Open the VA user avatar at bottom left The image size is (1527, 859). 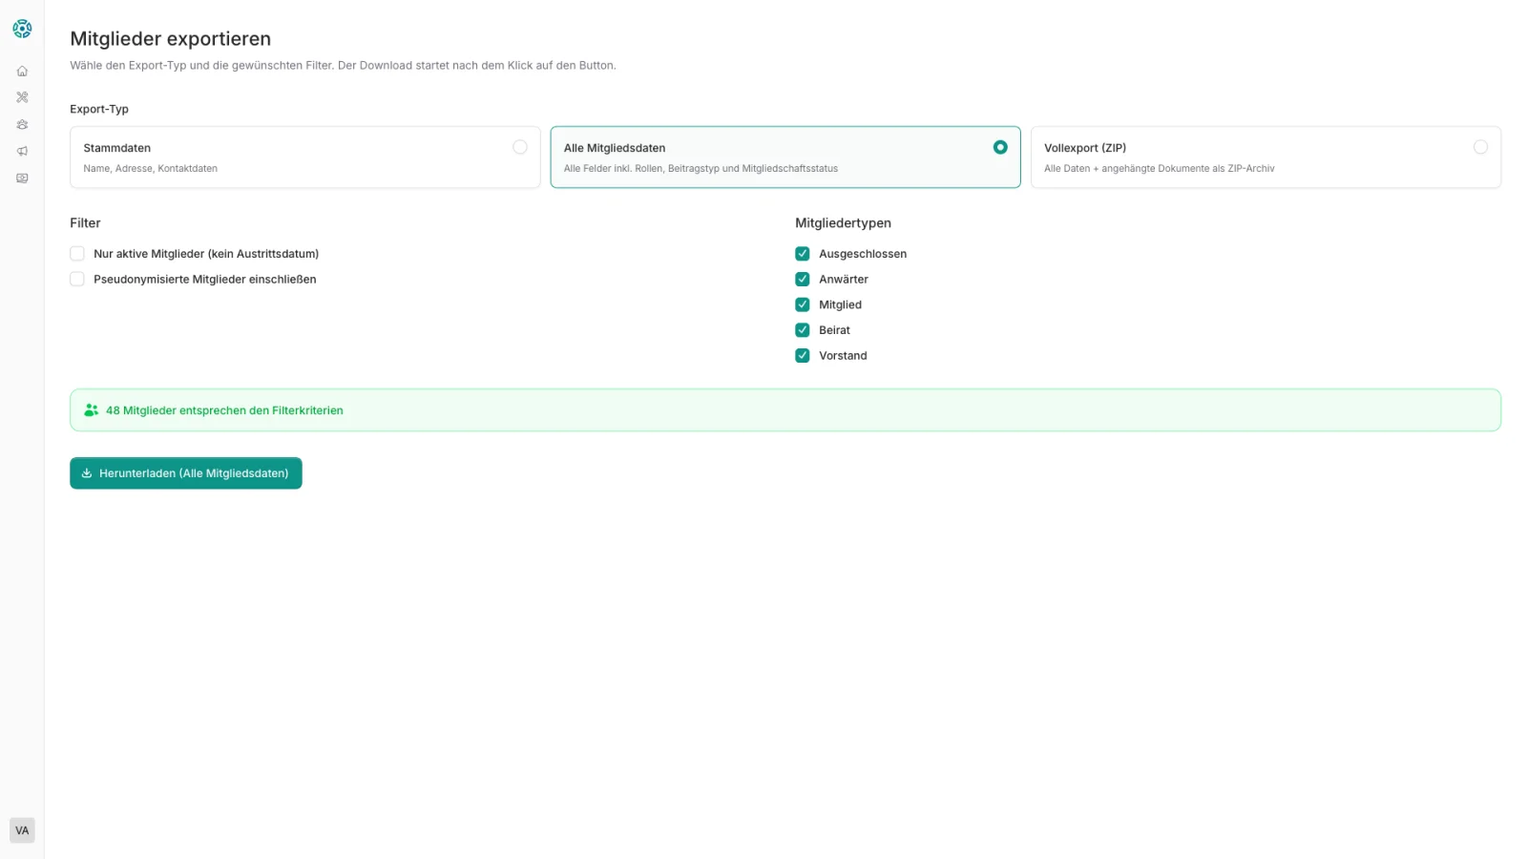[22, 829]
